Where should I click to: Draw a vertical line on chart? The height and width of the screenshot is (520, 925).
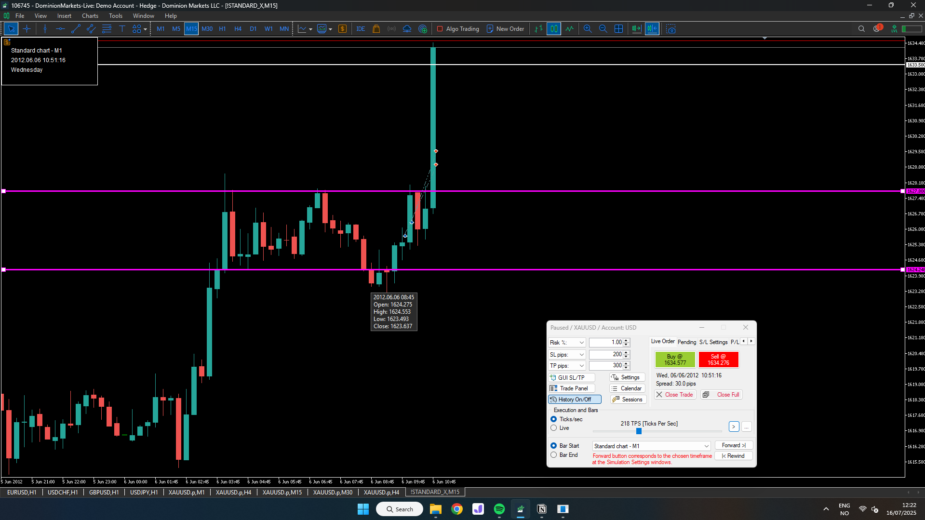pos(45,29)
